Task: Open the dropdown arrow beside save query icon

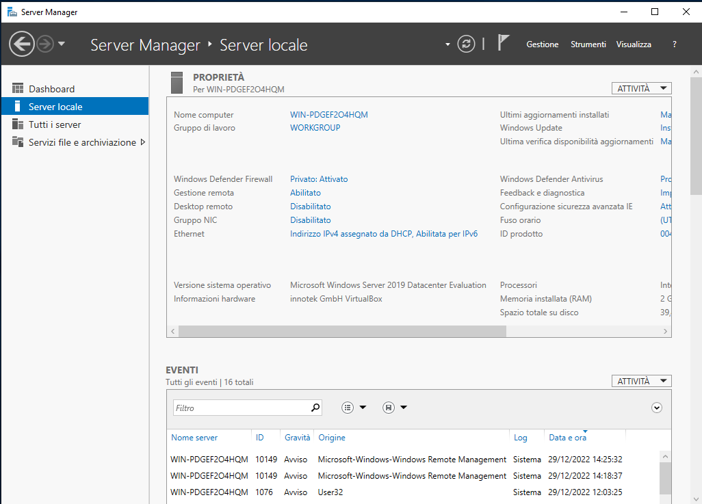Action: [x=404, y=408]
